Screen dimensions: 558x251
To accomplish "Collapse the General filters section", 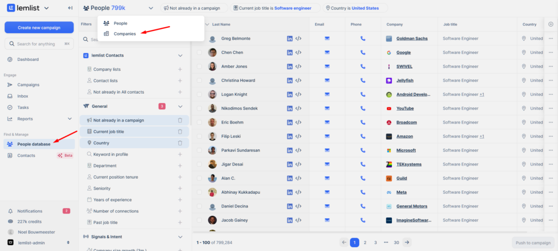I will click(x=180, y=106).
